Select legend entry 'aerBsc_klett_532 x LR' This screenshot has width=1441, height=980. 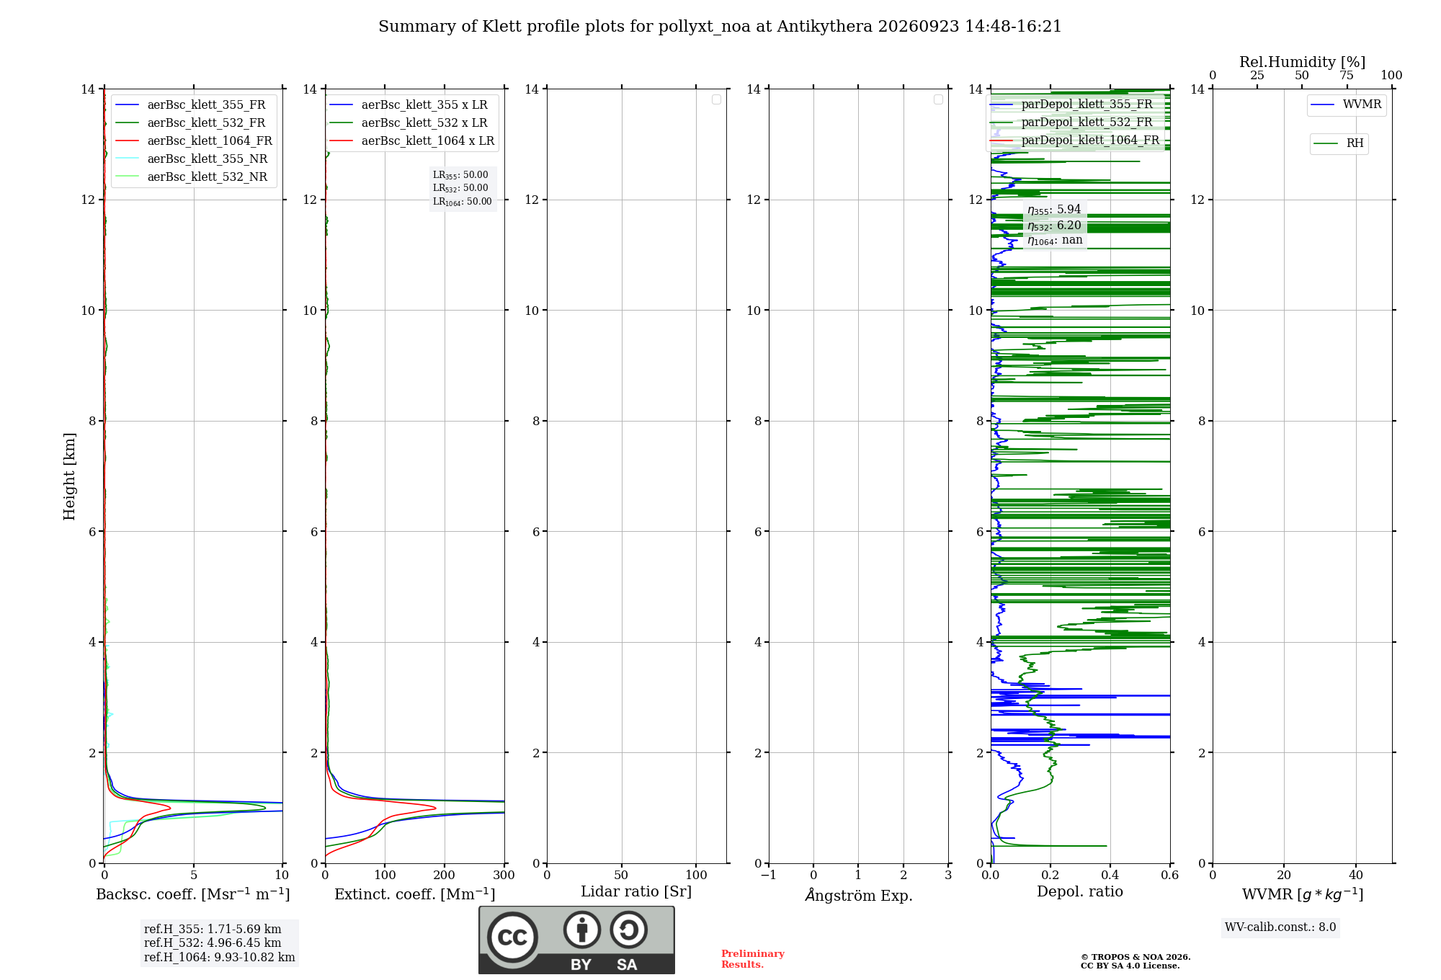coord(409,123)
